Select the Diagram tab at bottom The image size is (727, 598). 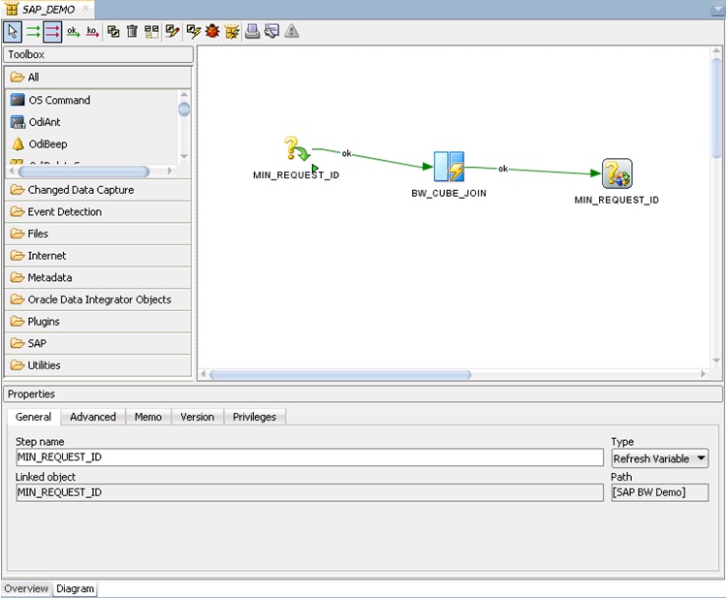point(75,588)
